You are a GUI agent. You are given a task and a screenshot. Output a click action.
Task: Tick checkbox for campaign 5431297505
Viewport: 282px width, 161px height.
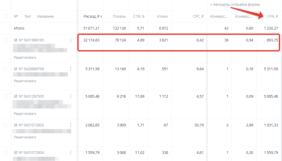coord(5,96)
